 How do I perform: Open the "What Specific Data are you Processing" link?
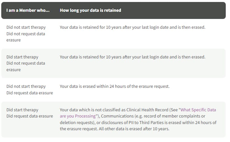(198, 110)
